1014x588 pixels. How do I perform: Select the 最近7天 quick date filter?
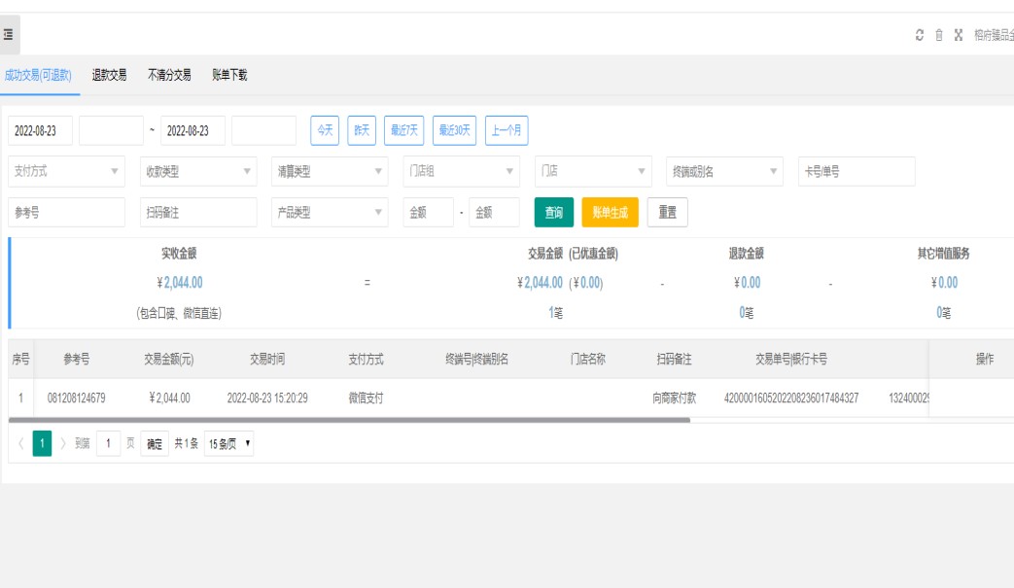(x=403, y=130)
